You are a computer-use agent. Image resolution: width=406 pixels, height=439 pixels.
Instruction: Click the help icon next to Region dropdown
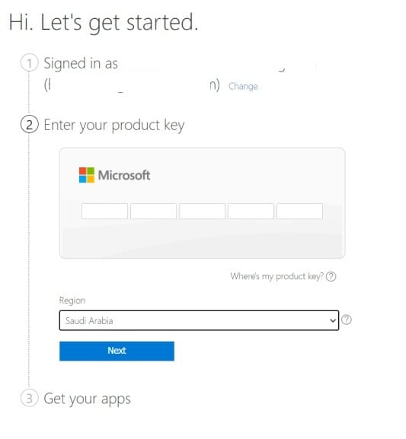point(347,320)
